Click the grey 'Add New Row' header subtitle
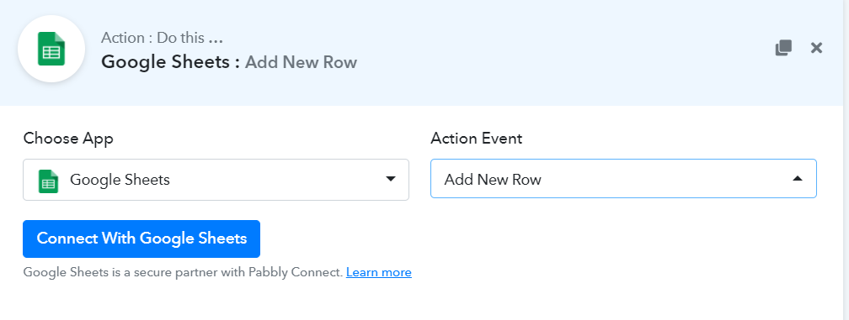849x320 pixels. pyautogui.click(x=301, y=62)
